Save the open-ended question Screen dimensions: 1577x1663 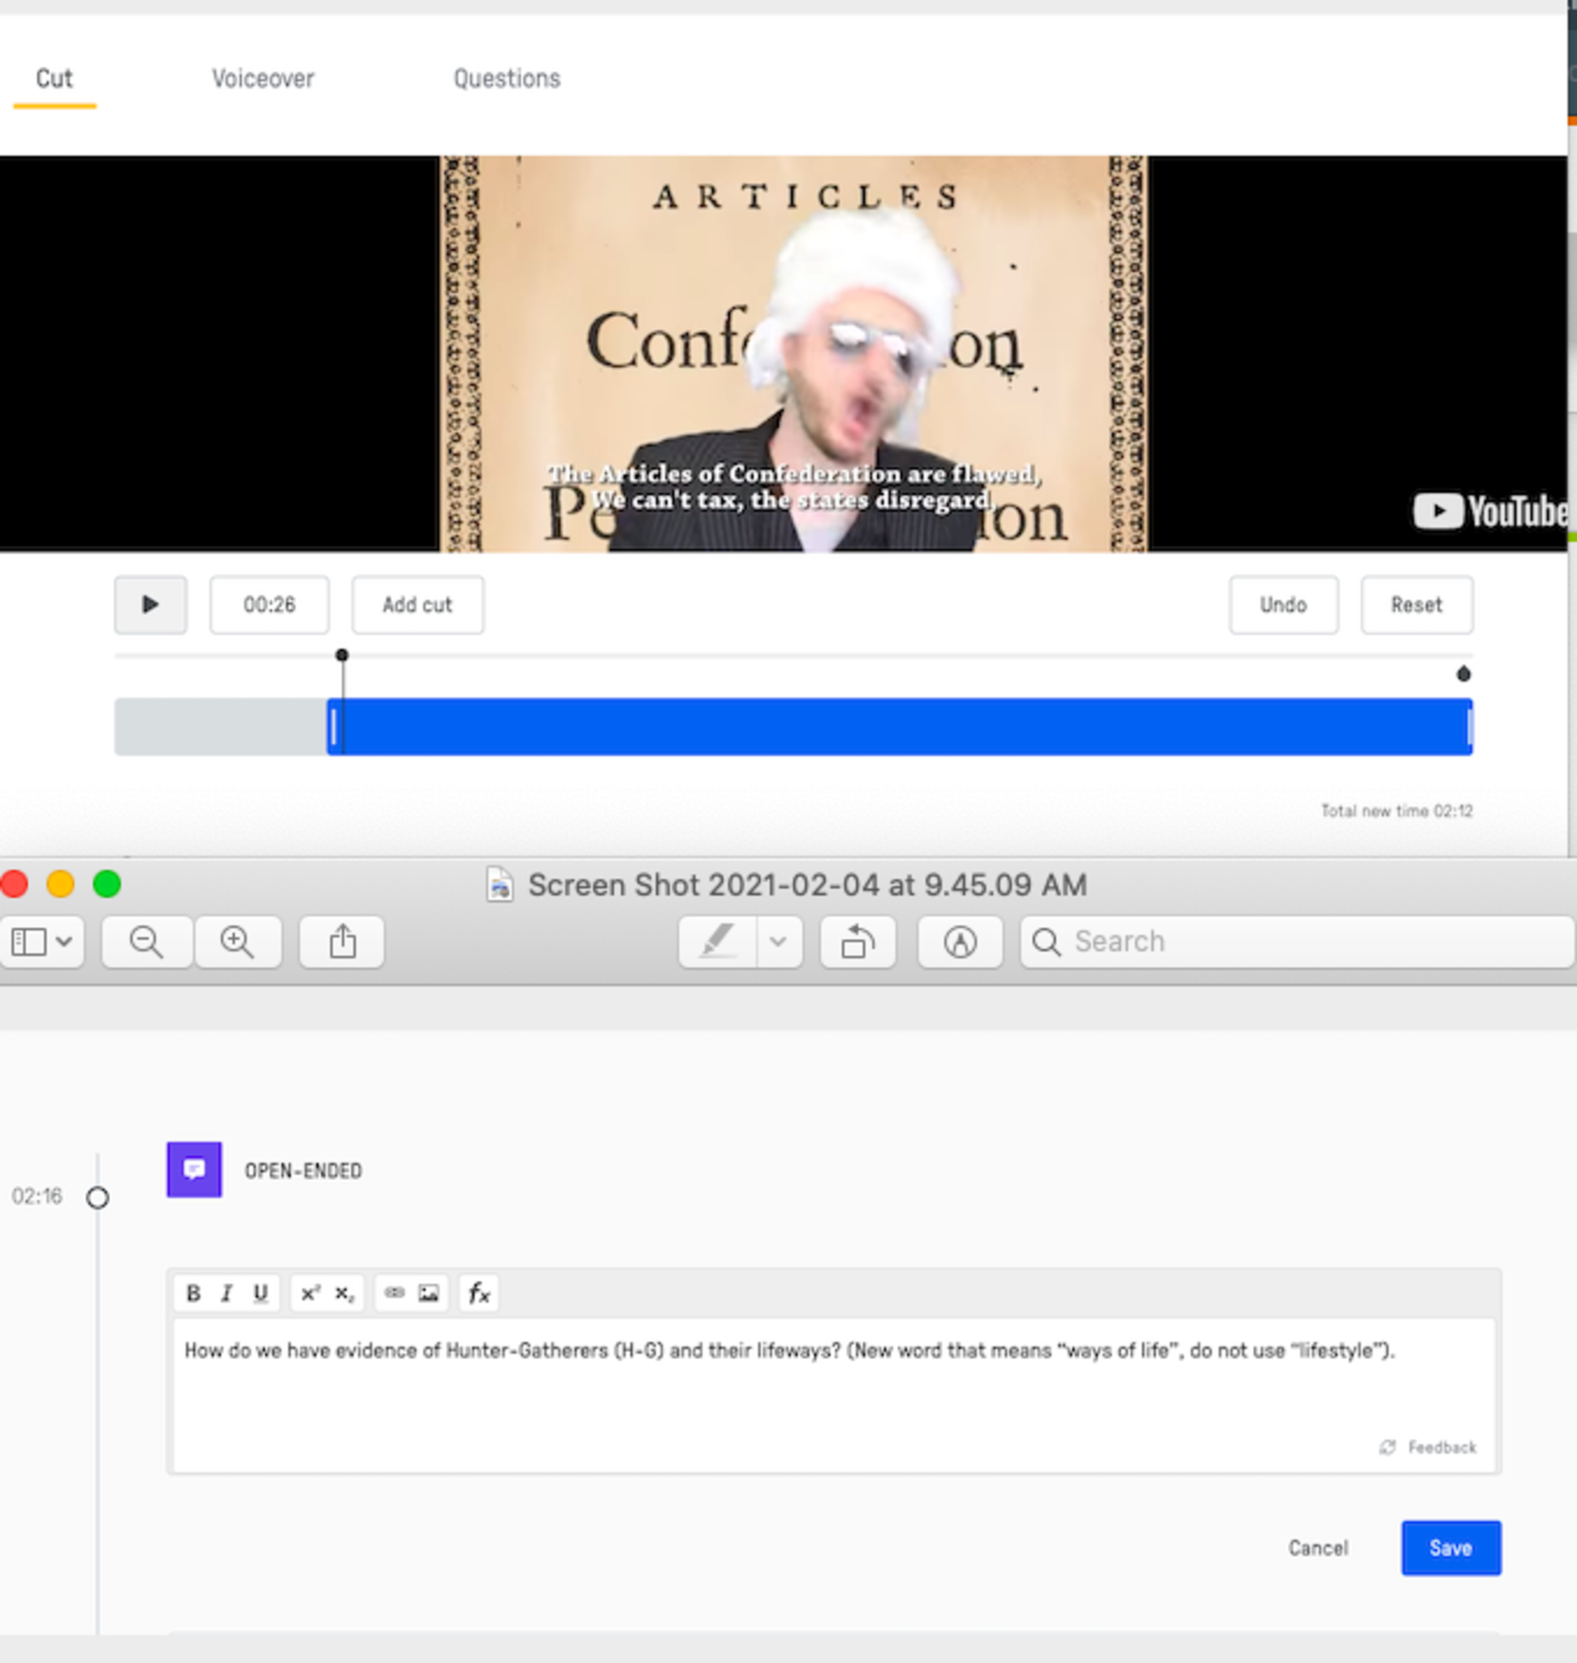[x=1450, y=1548]
